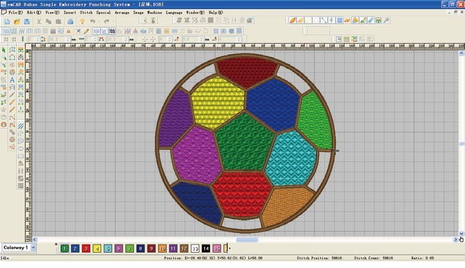Click the yellow question mark Help icon
The height and width of the screenshot is (268, 465).
point(81,22)
